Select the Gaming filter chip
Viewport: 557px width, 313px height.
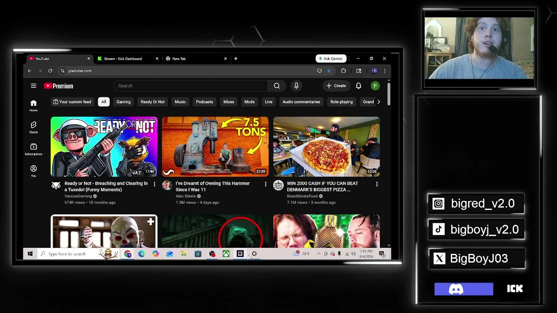(123, 102)
